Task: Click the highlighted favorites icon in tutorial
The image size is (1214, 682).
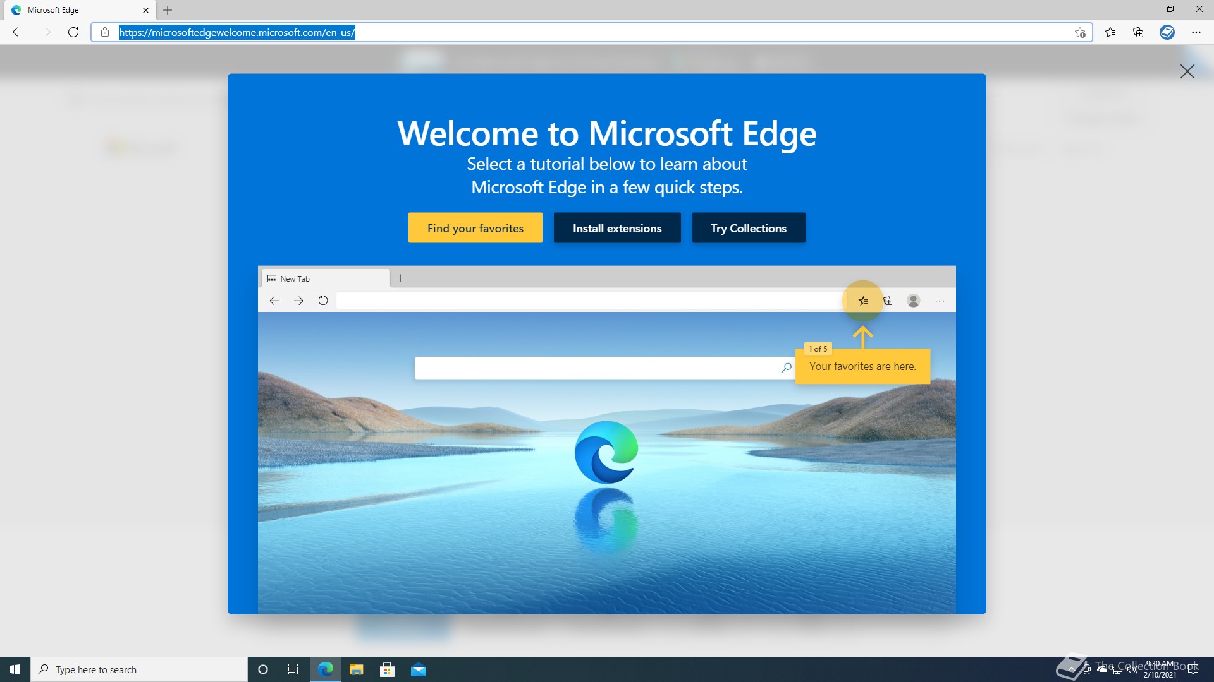Action: [863, 301]
